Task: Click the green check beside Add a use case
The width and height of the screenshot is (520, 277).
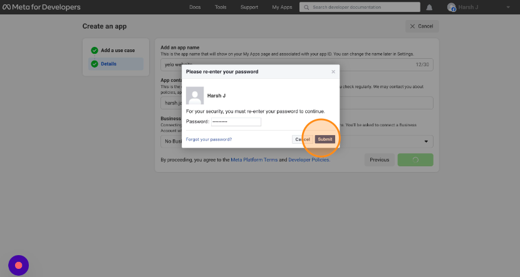Action: 95,50
